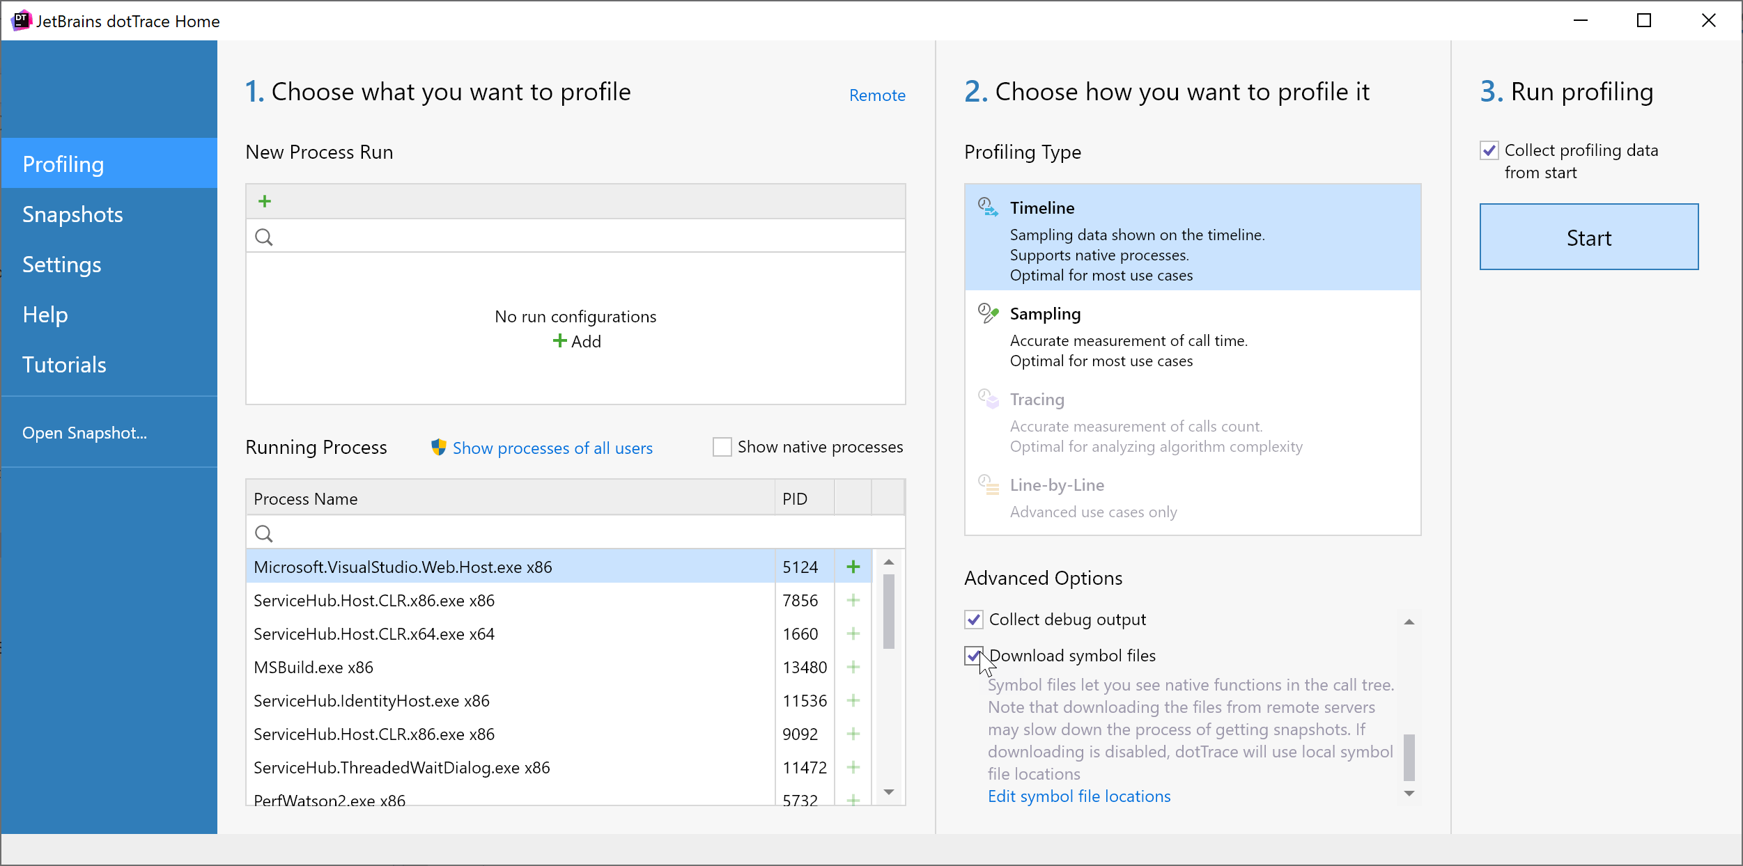The image size is (1743, 866).
Task: Click the plus icon next to PID 5124
Action: 853,567
